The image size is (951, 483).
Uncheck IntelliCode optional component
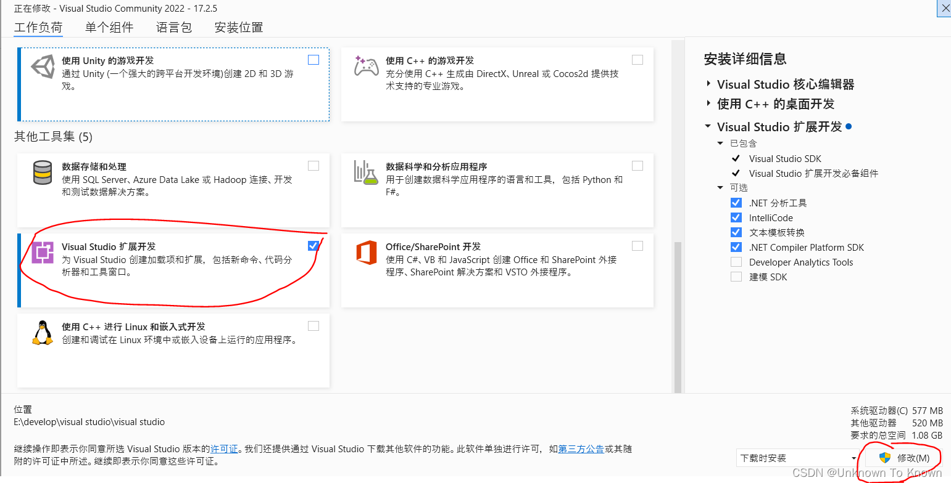pos(736,217)
